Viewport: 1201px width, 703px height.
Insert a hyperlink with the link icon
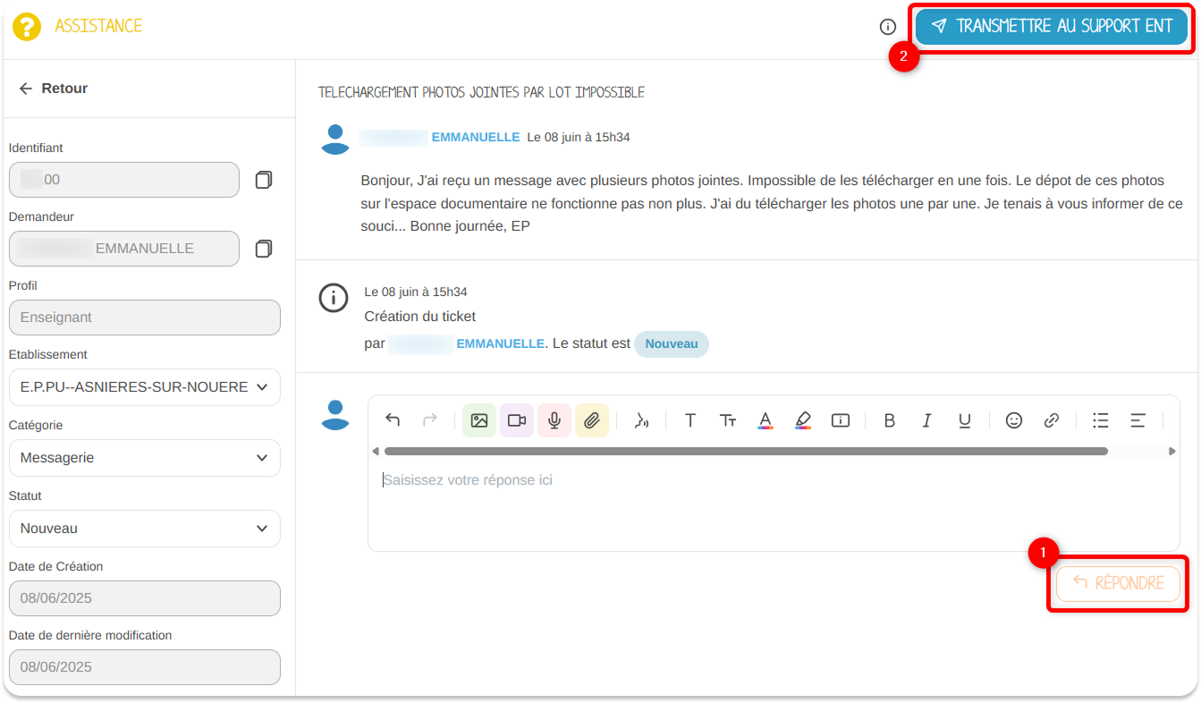pos(1052,420)
